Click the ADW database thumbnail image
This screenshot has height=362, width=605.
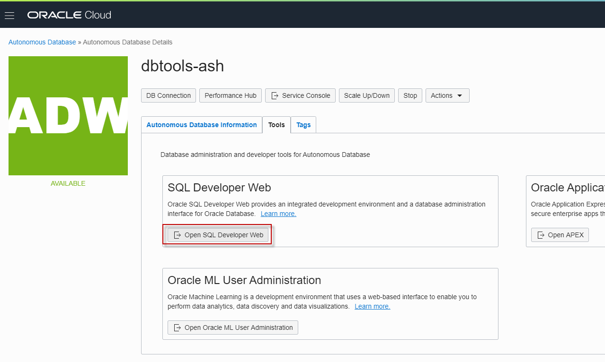(68, 116)
